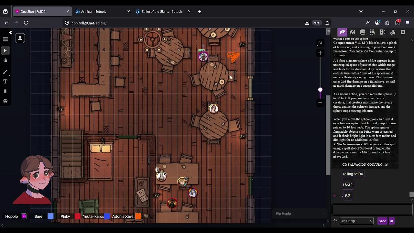Select the token above the middle round table
Image resolution: width=414 pixels, height=233 pixels.
click(x=213, y=109)
